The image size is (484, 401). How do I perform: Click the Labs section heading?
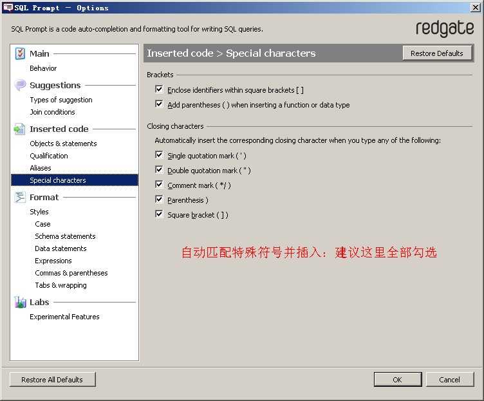[x=39, y=303]
